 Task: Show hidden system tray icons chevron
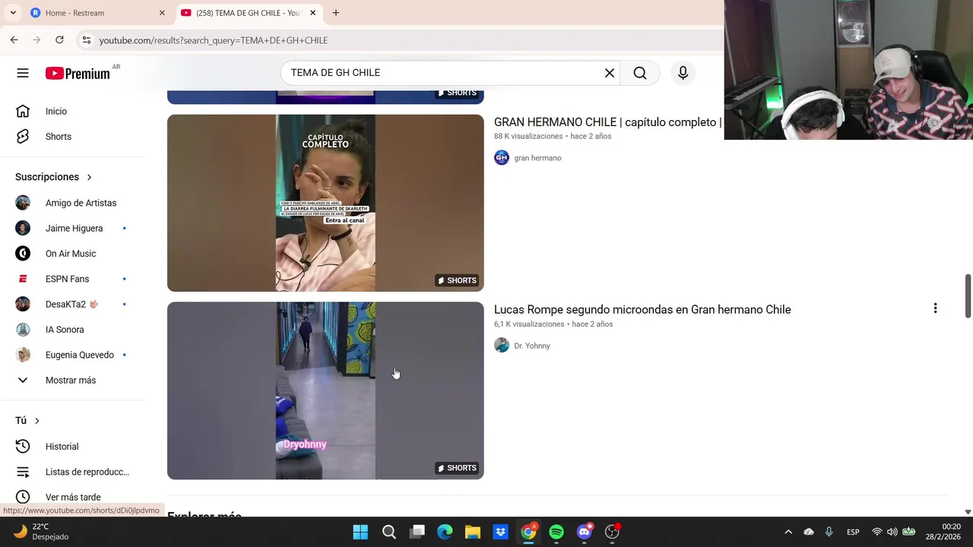coord(788,532)
